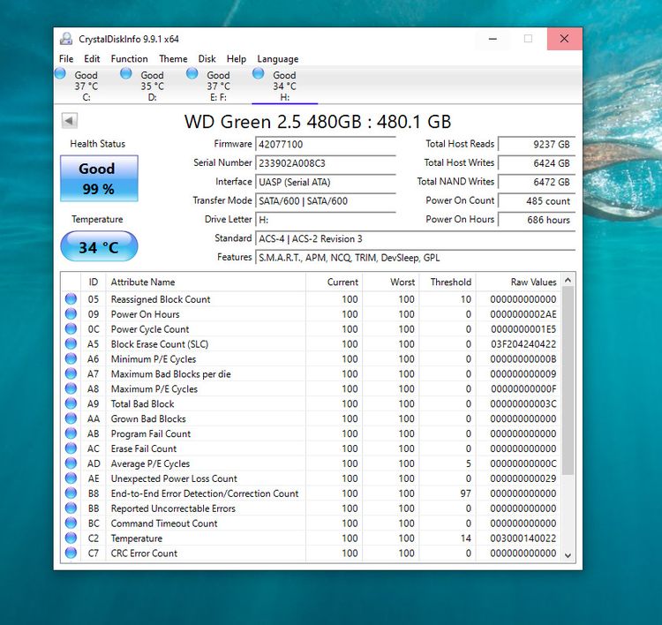Click raw value 003000140022
This screenshot has width=662, height=625.
pyautogui.click(x=523, y=538)
